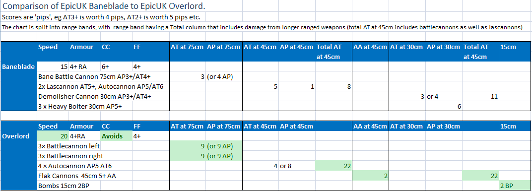Select the value 1 in the Lascannon row
The height and width of the screenshot is (191, 532).
pyautogui.click(x=297, y=86)
